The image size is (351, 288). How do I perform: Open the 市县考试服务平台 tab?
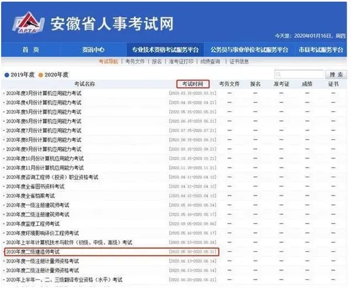(321, 50)
